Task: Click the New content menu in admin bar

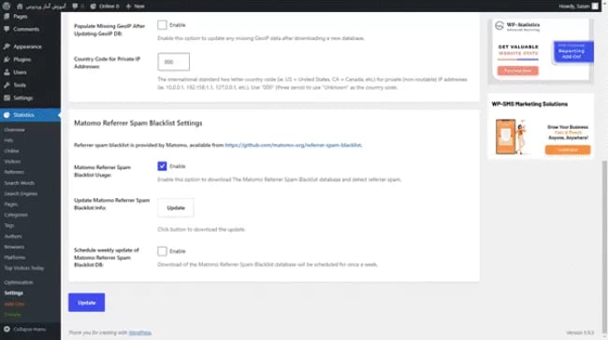Action: tap(136, 7)
